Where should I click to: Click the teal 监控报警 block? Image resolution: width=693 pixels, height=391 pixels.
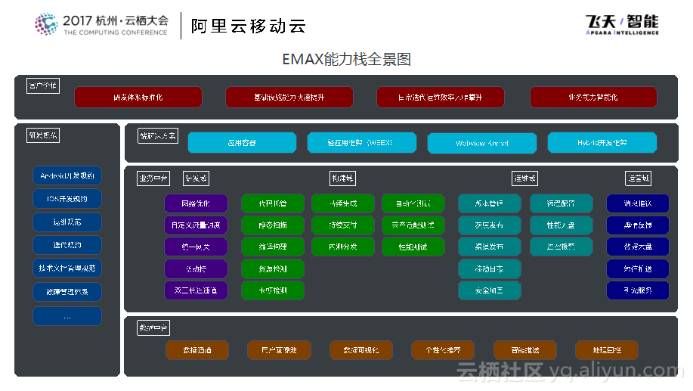562,247
